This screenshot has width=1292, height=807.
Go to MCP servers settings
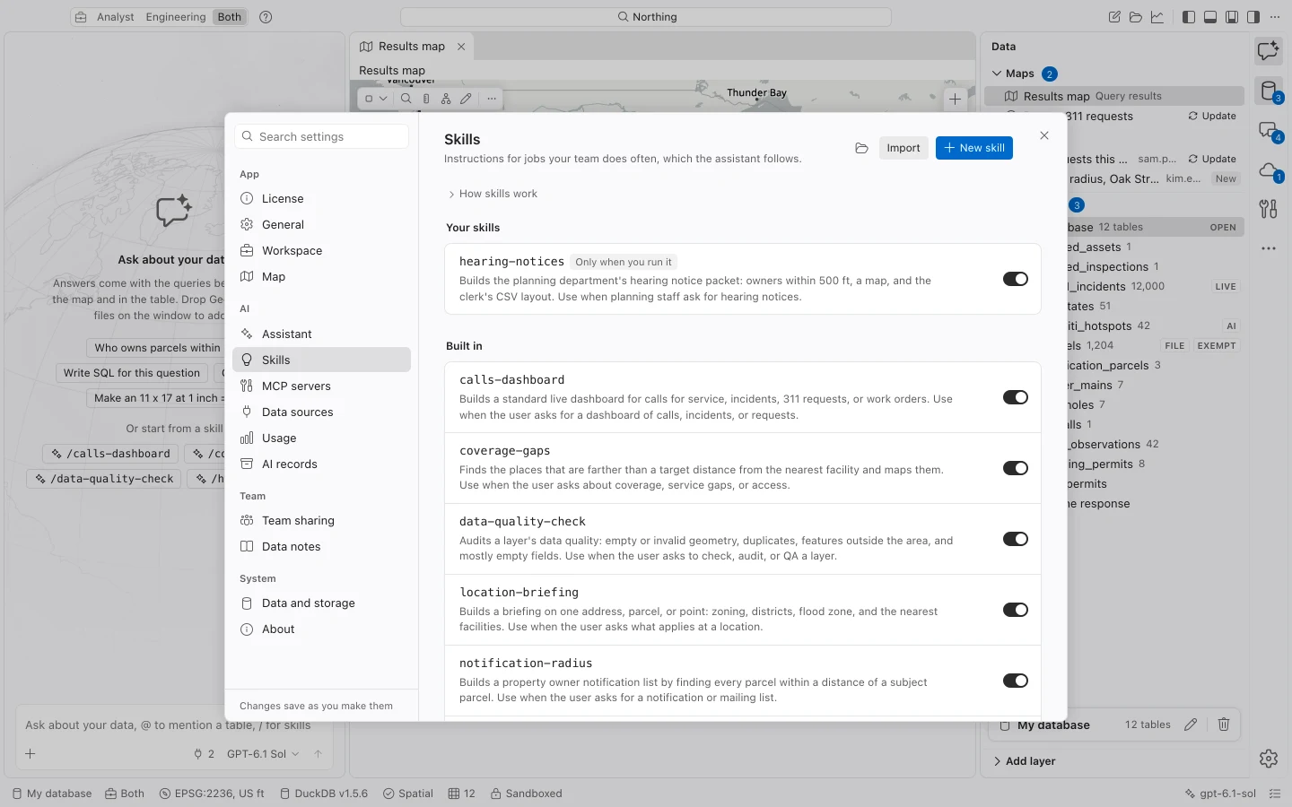pyautogui.click(x=321, y=386)
